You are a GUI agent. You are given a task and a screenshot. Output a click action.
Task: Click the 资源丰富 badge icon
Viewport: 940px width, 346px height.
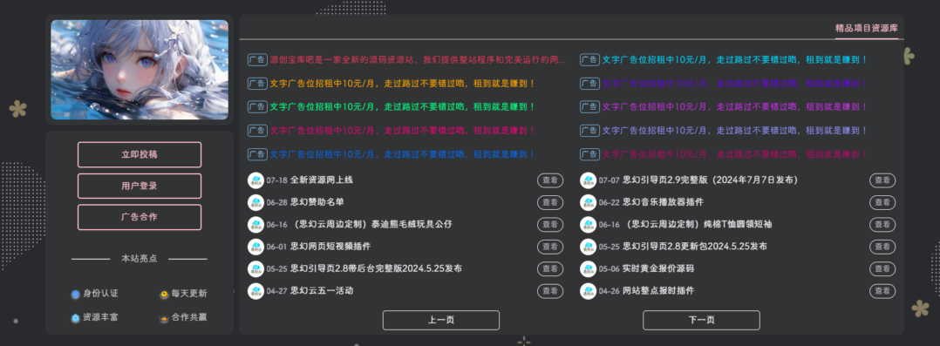coord(76,318)
